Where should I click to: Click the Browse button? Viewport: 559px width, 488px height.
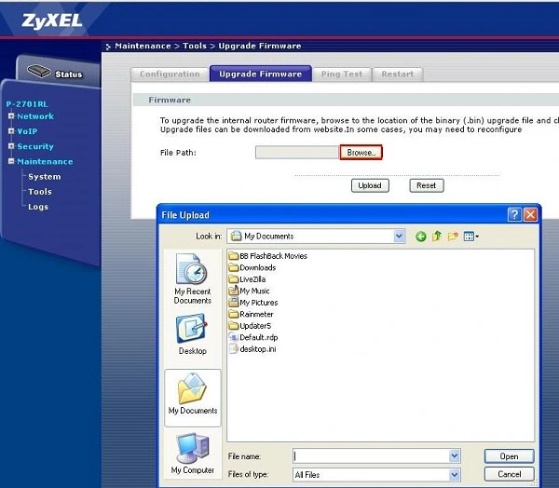pos(361,152)
